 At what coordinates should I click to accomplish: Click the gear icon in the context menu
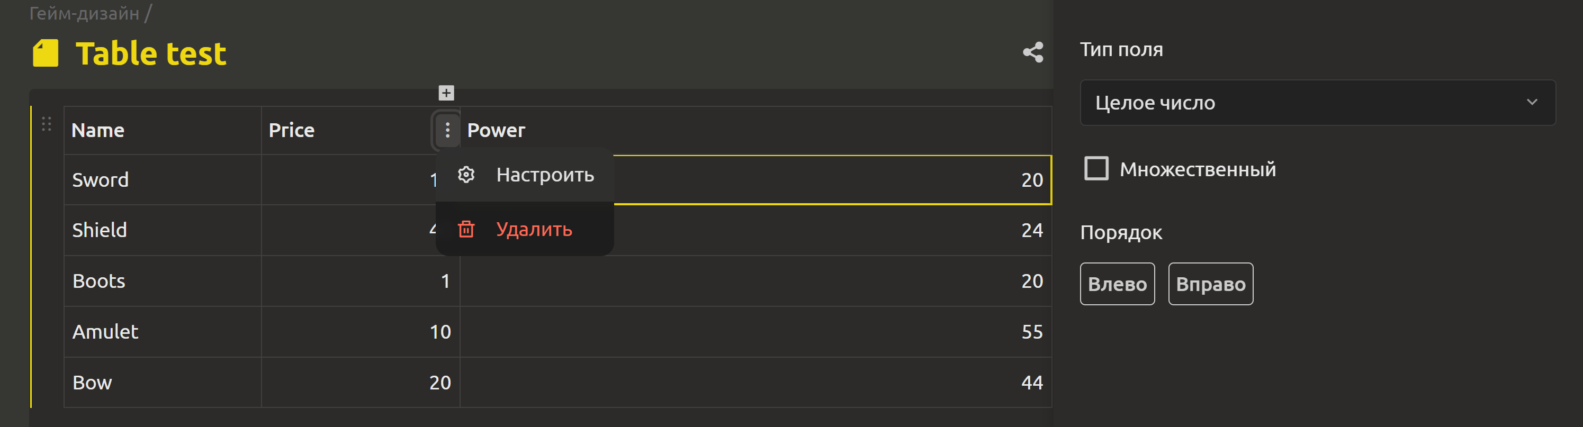[x=466, y=175]
